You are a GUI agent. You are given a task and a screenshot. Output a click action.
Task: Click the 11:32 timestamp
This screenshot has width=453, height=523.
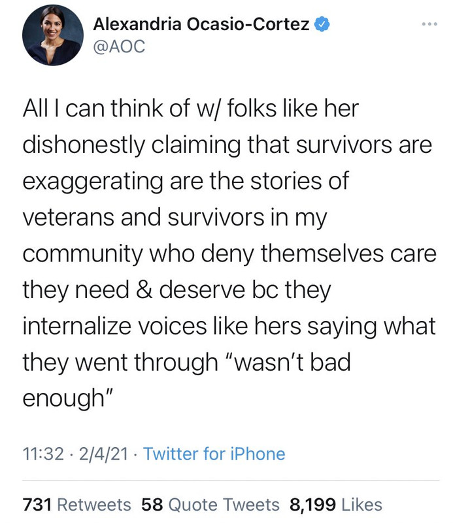43,454
